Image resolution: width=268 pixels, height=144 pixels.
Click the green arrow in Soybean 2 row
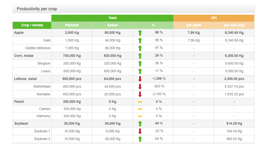(x=140, y=139)
